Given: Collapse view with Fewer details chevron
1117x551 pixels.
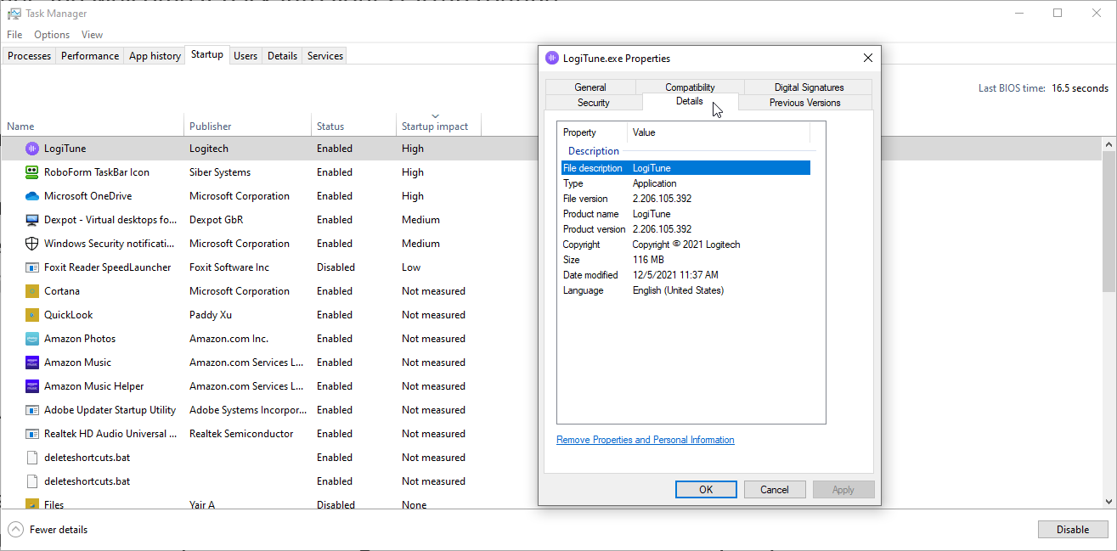Looking at the screenshot, I should pyautogui.click(x=15, y=530).
